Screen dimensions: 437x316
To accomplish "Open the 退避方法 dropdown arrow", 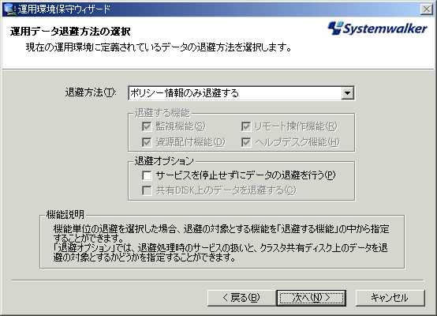I will 348,93.
